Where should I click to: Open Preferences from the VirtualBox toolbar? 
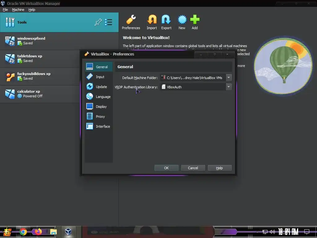pyautogui.click(x=131, y=22)
